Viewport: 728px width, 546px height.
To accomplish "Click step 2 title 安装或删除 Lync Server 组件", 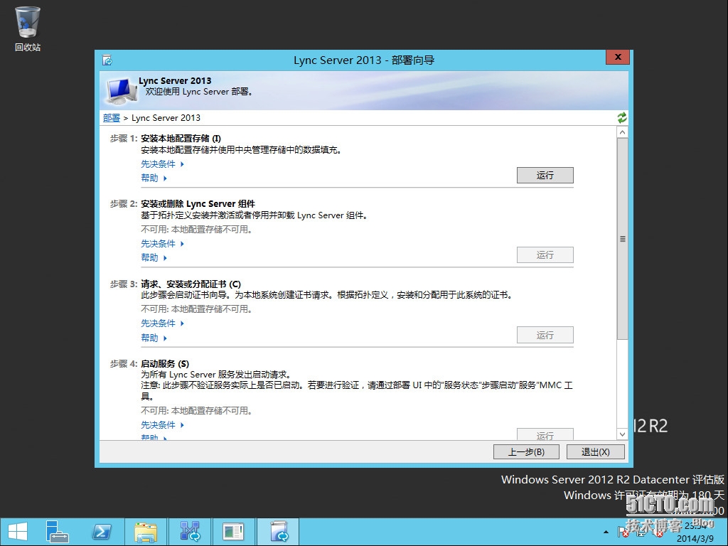I will coord(198,204).
